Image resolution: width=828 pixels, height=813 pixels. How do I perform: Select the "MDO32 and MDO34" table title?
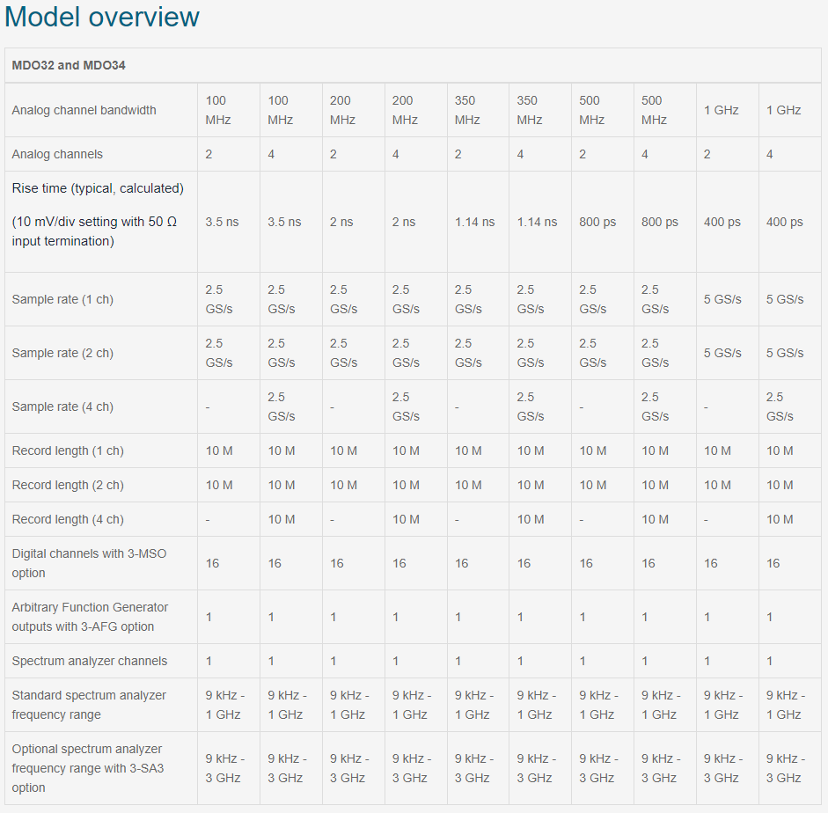point(69,65)
